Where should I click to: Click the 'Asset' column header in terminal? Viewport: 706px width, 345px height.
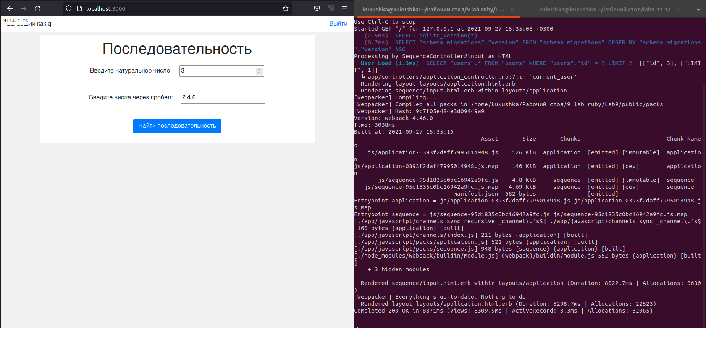(x=490, y=139)
